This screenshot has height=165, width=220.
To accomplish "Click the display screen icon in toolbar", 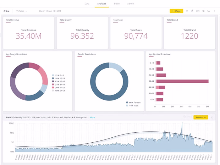I will coord(209,11).
